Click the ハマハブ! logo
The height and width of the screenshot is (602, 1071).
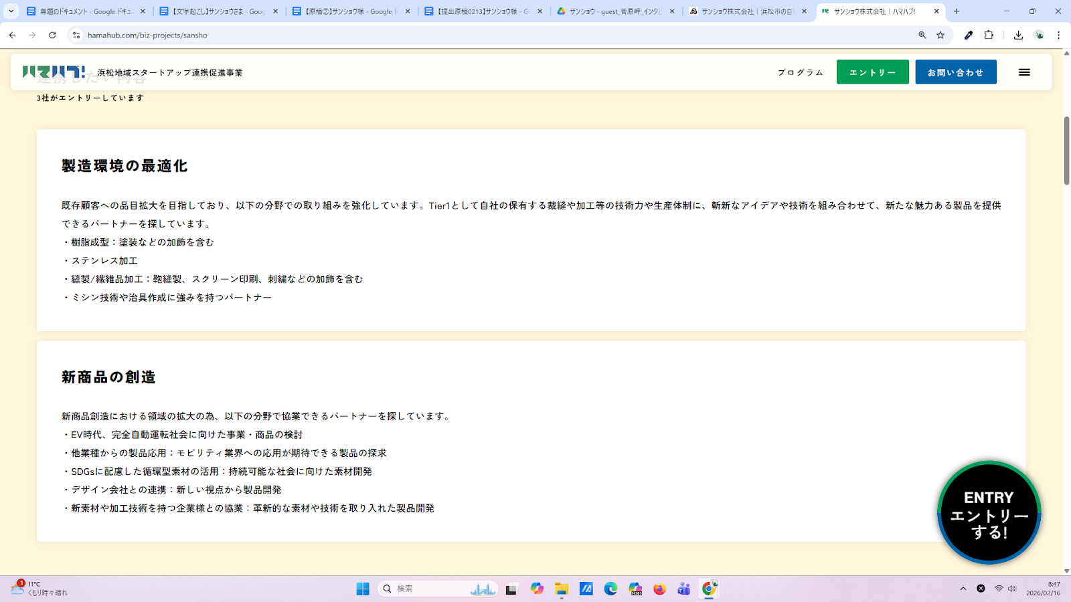point(54,72)
